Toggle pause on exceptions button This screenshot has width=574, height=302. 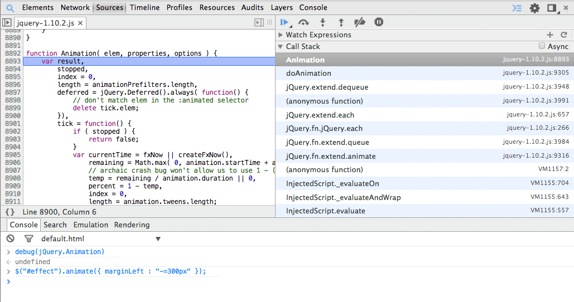379,22
